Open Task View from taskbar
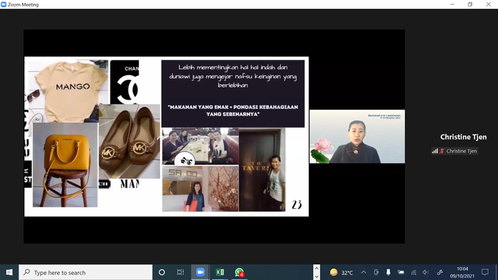This screenshot has width=498, height=280. click(x=181, y=272)
